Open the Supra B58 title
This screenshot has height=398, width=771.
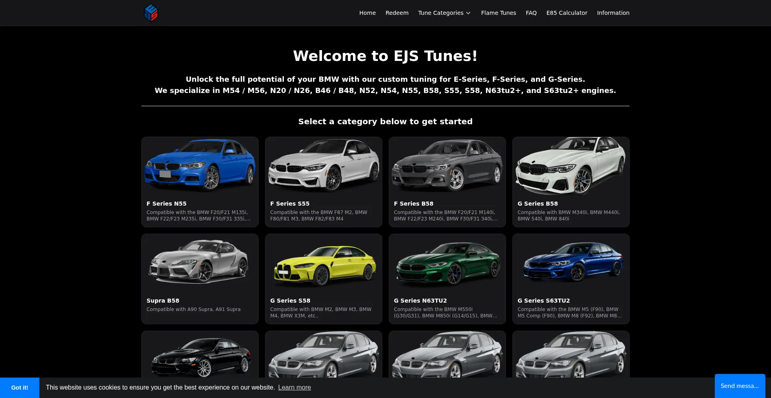point(163,301)
